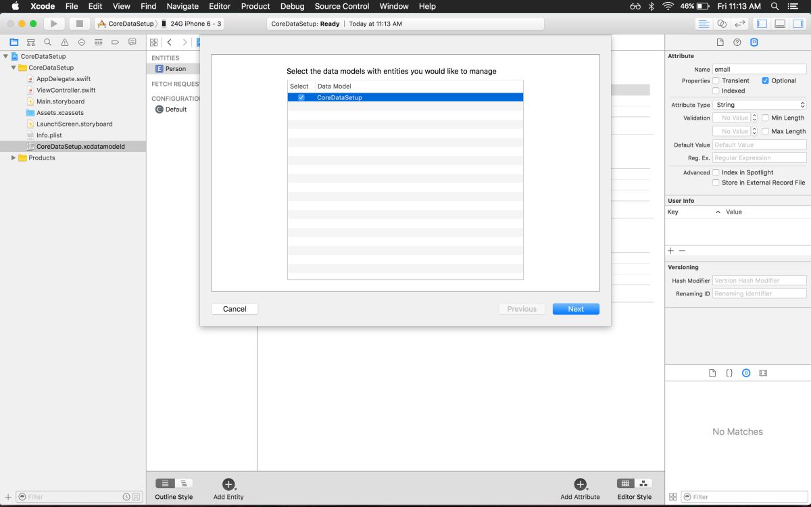This screenshot has width=811, height=507.
Task: Check Store in External Record File
Action: (716, 183)
